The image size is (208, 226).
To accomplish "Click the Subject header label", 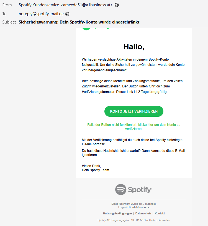I will (x=9, y=22).
